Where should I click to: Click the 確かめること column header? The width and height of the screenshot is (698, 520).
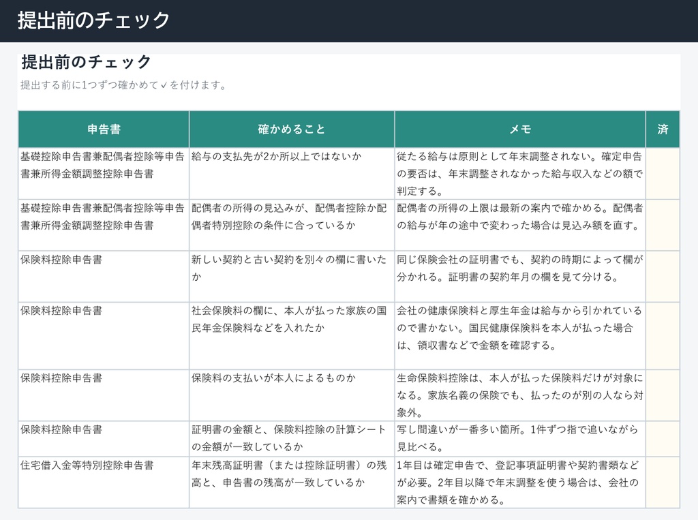[x=292, y=129]
